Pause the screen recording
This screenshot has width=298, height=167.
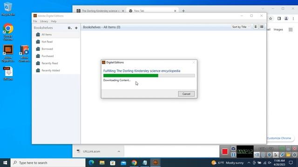[x=233, y=154]
